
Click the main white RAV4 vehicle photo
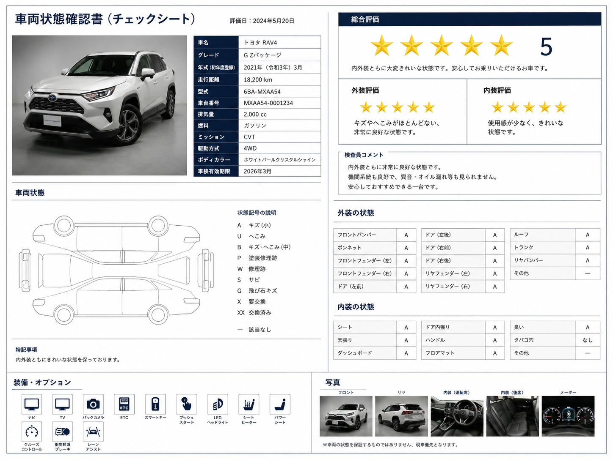point(99,105)
